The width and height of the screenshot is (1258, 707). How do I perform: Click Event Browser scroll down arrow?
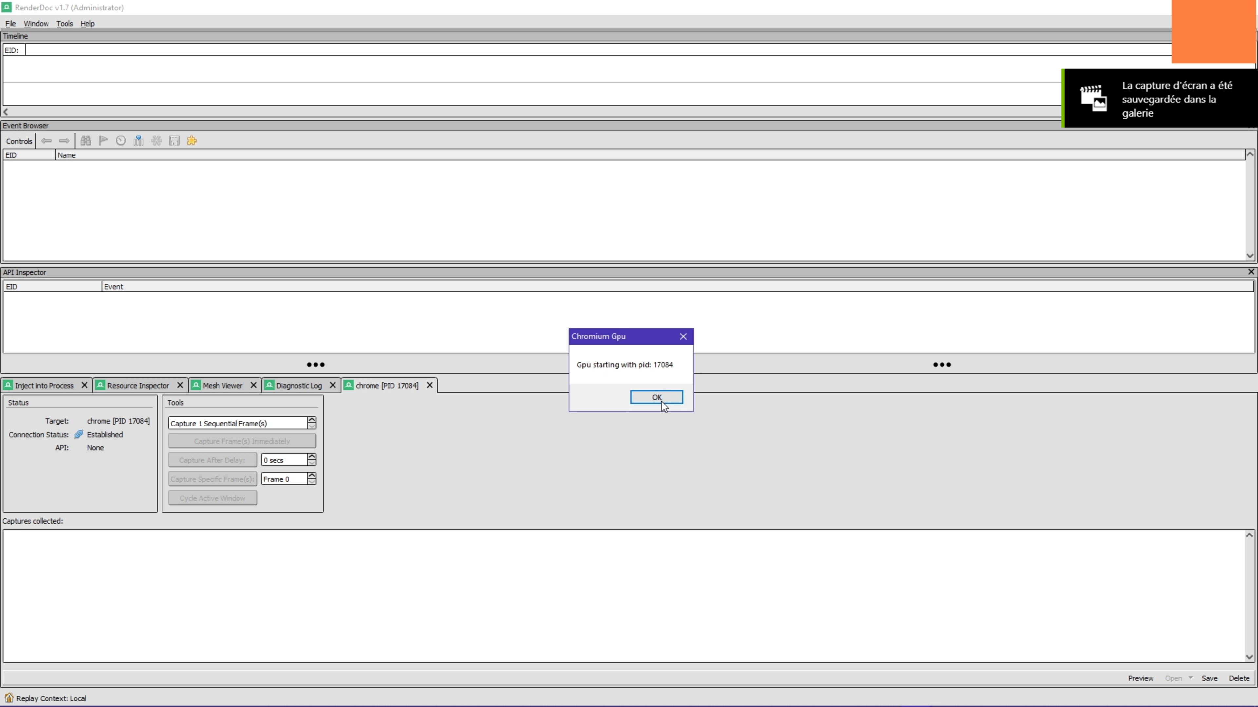click(x=1250, y=256)
